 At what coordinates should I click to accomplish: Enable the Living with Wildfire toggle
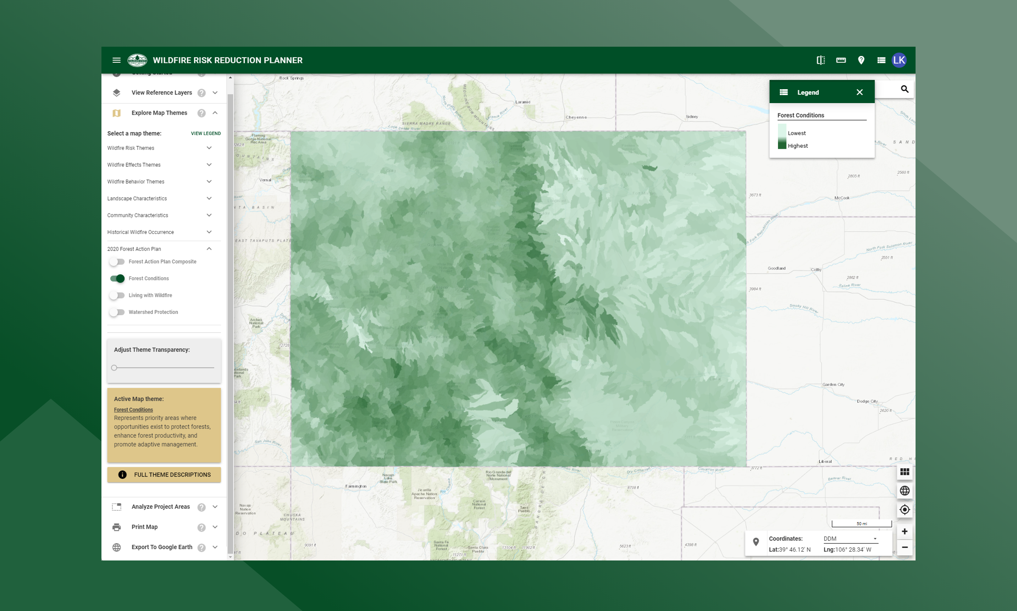pos(117,295)
